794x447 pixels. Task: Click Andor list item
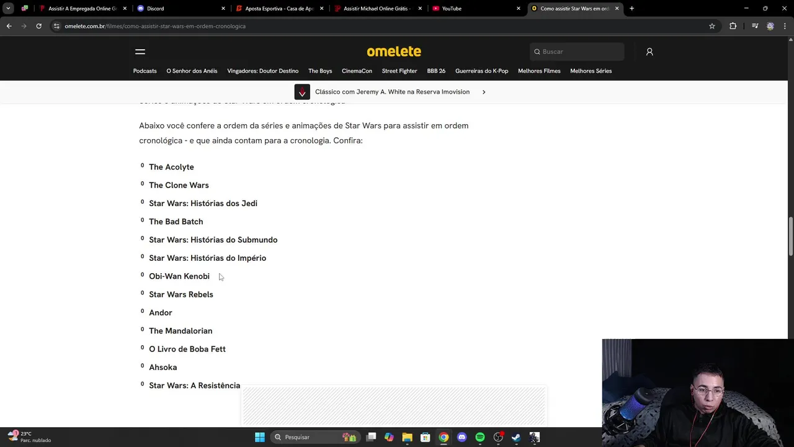[x=161, y=312]
